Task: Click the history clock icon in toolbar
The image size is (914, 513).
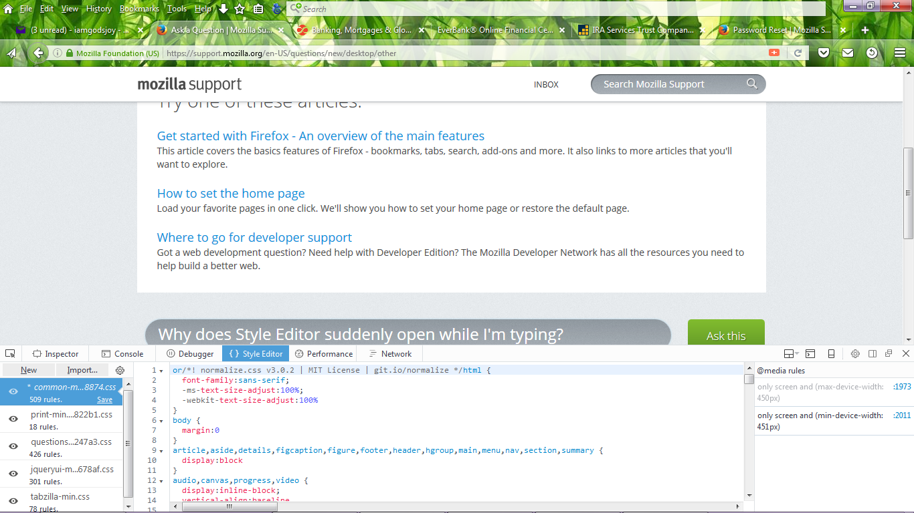Action: [x=872, y=53]
